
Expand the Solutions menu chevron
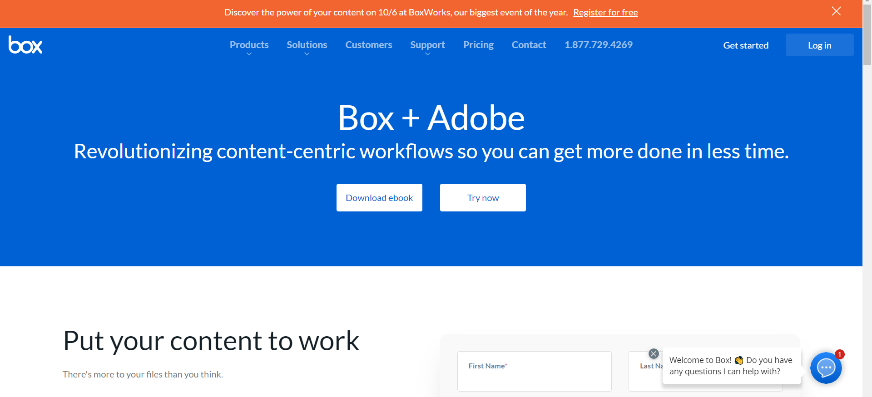click(307, 54)
